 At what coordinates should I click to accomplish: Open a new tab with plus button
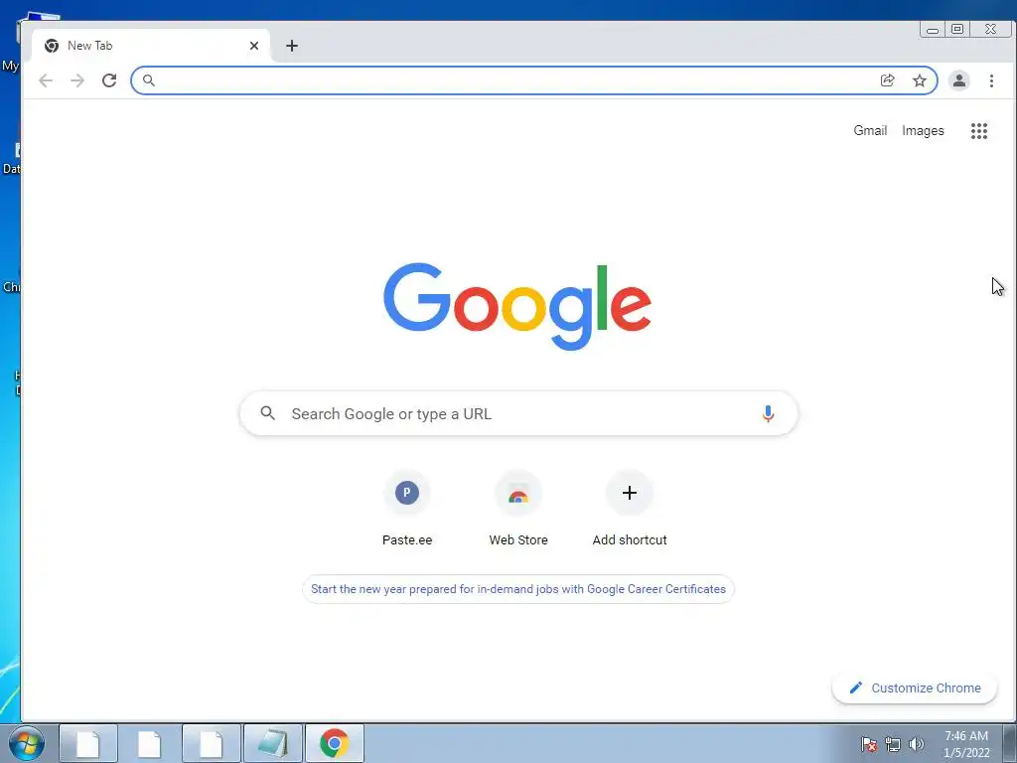292,46
